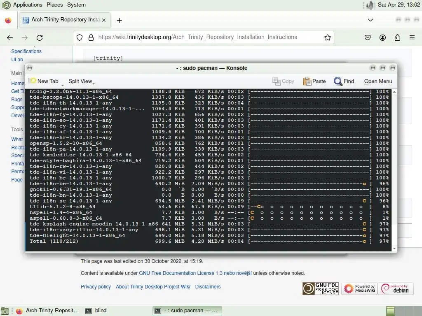422x316 pixels.
Task: Click the Konsole window menu icon
Action: pyautogui.click(x=30, y=68)
